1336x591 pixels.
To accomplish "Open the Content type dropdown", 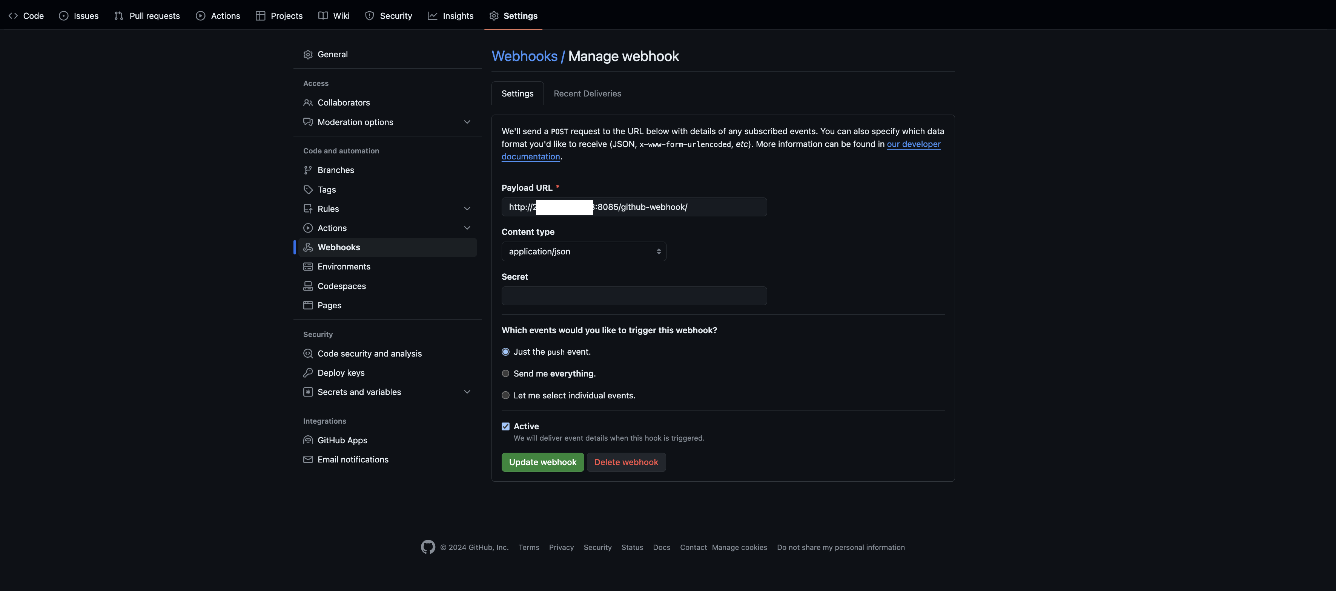I will coord(583,251).
